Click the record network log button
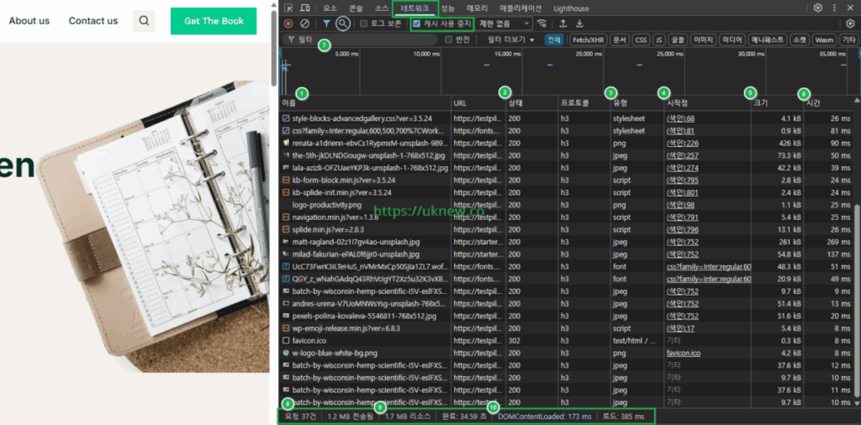The height and width of the screenshot is (425, 861). click(288, 24)
